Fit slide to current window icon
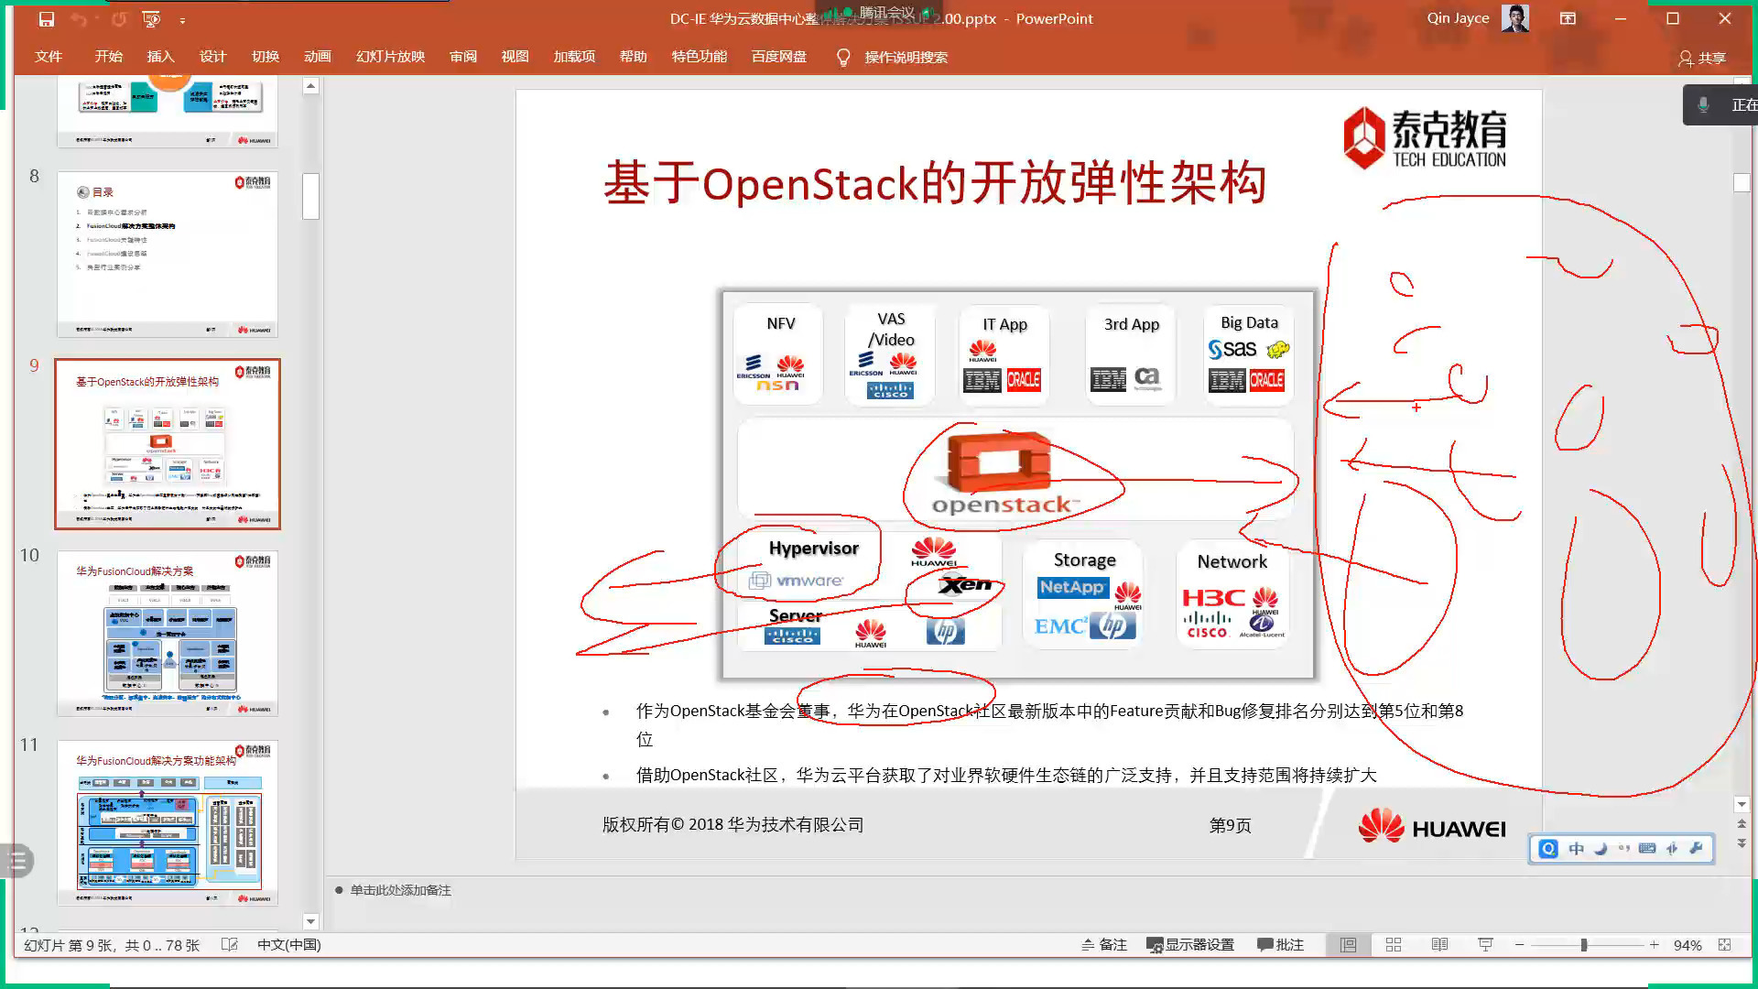This screenshot has width=1758, height=989. click(1724, 944)
